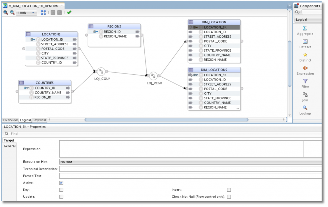Open the Overview tab
The image size is (328, 207).
[10, 120]
